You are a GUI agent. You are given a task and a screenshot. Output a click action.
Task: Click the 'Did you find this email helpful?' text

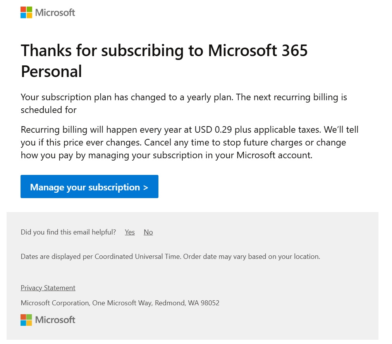pos(68,232)
